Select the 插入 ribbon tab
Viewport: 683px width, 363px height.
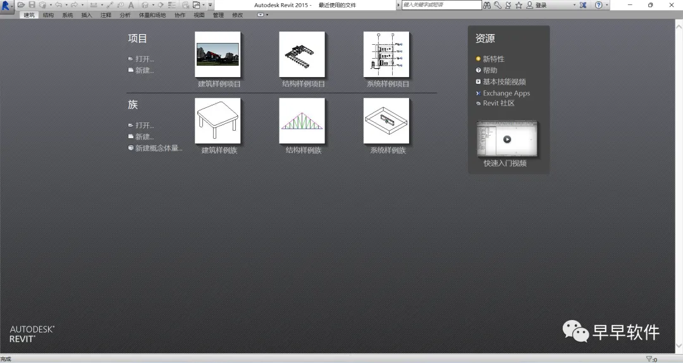coord(87,15)
